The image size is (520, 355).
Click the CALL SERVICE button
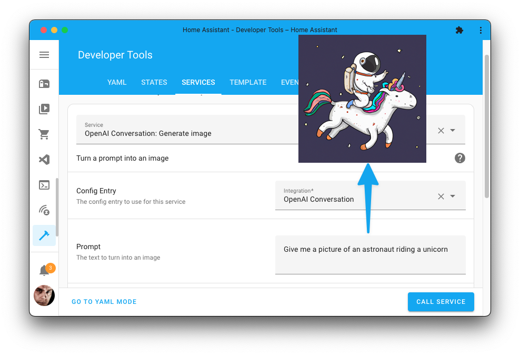tap(441, 302)
